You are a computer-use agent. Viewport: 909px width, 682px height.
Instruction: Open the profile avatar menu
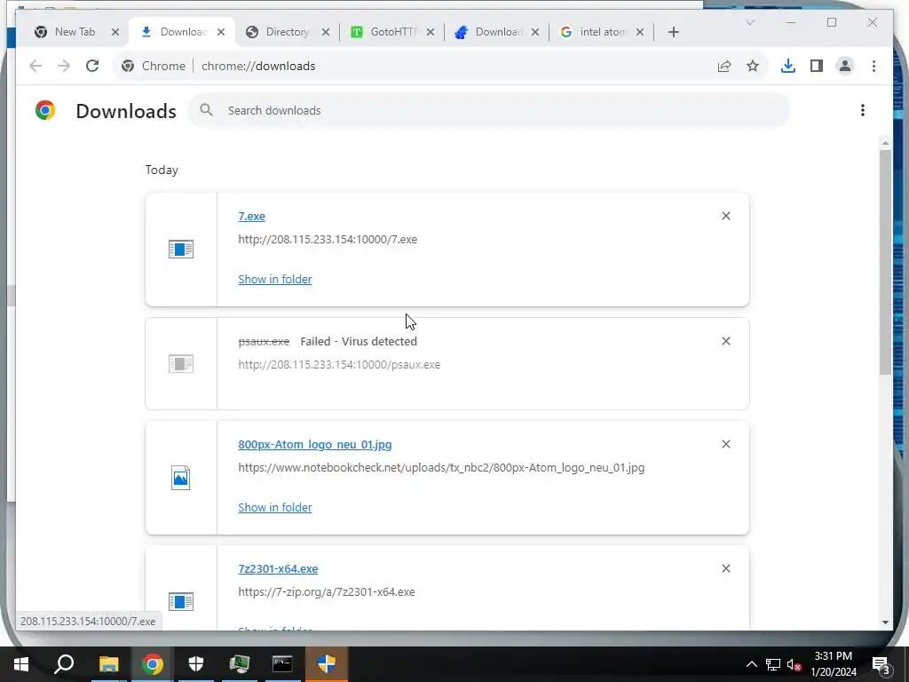845,66
